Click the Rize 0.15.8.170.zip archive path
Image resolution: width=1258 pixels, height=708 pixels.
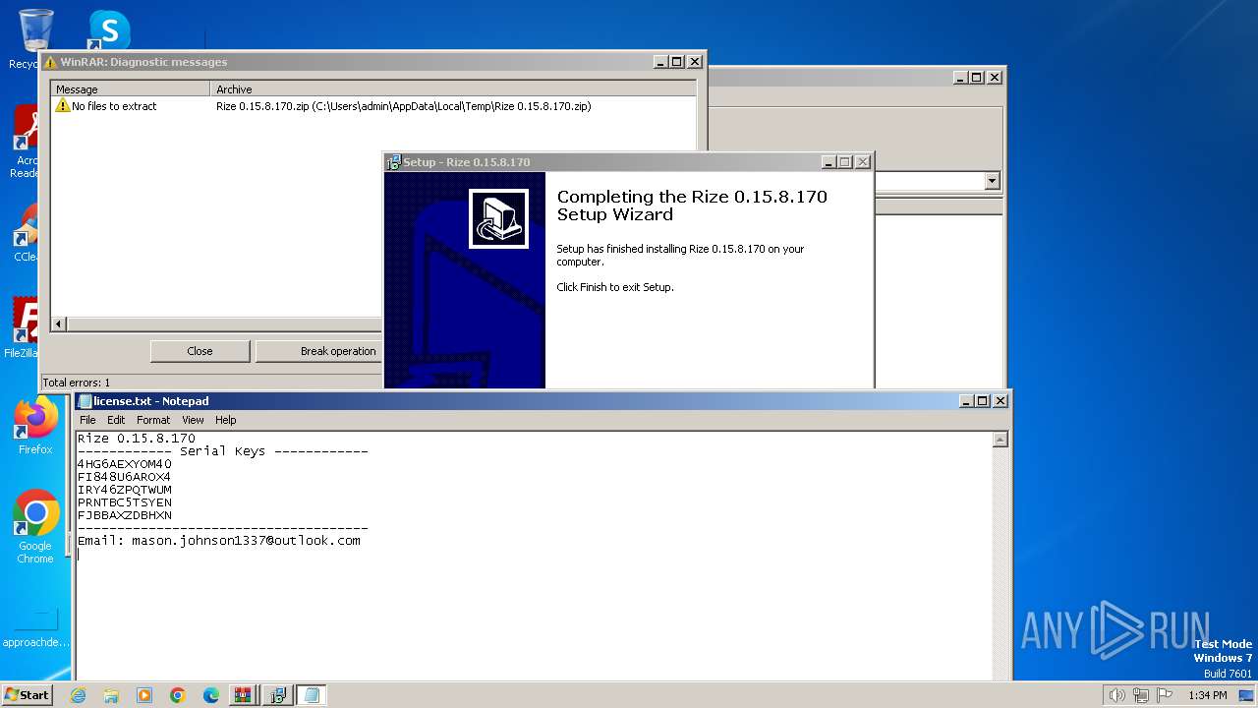[x=403, y=106]
